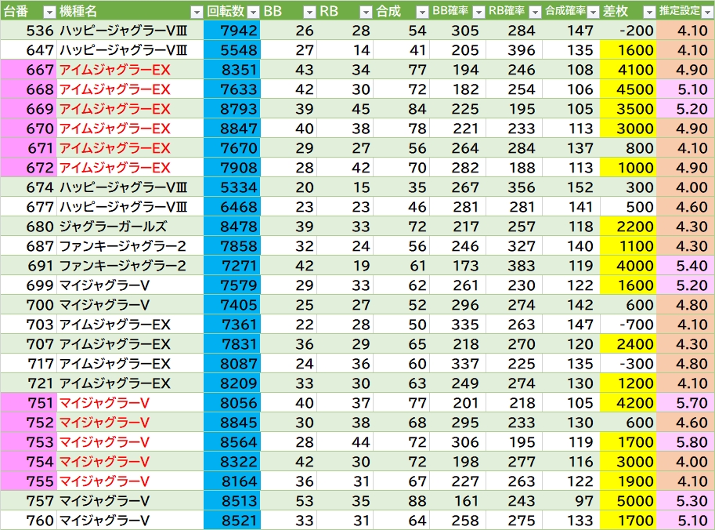Viewport: 715px width, 530px height.
Task: Select the pink 台番 cell 667
Action: click(x=28, y=70)
